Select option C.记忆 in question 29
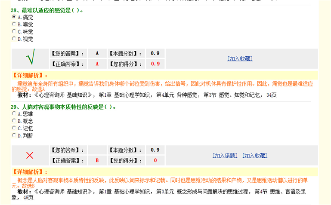This screenshot has height=205, width=331. [14, 128]
